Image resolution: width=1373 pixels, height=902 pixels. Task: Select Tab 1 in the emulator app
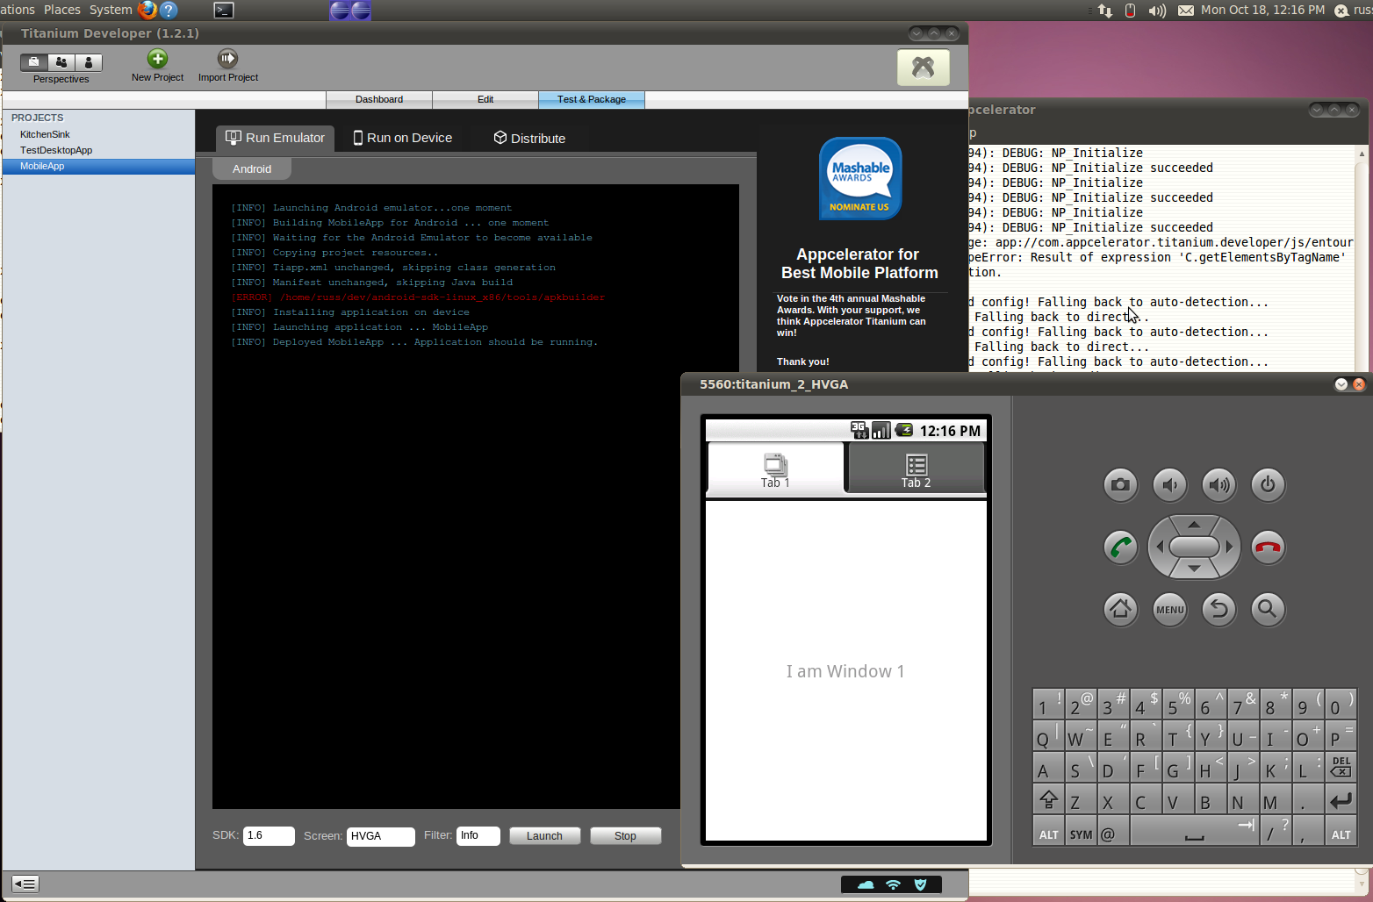point(775,469)
